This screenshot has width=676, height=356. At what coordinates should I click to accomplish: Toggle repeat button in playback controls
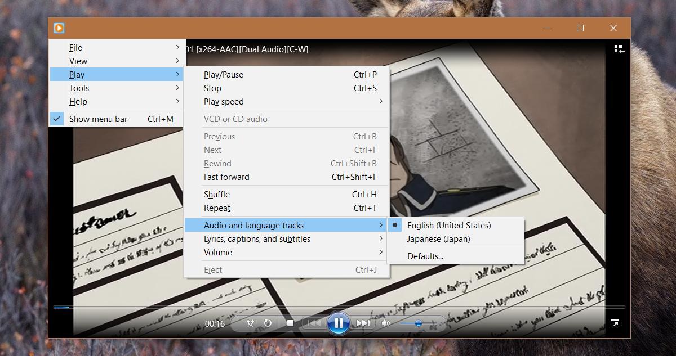[x=268, y=323]
